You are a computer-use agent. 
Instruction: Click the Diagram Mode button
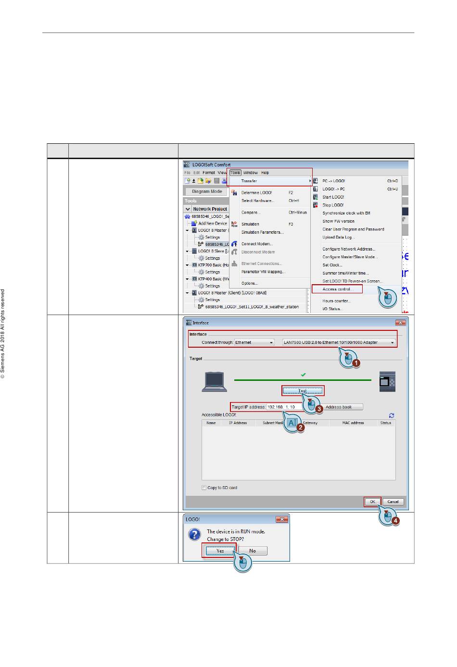pyautogui.click(x=207, y=191)
